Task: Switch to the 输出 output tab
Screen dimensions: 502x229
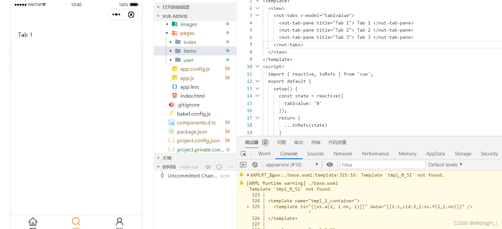Action: 298,142
